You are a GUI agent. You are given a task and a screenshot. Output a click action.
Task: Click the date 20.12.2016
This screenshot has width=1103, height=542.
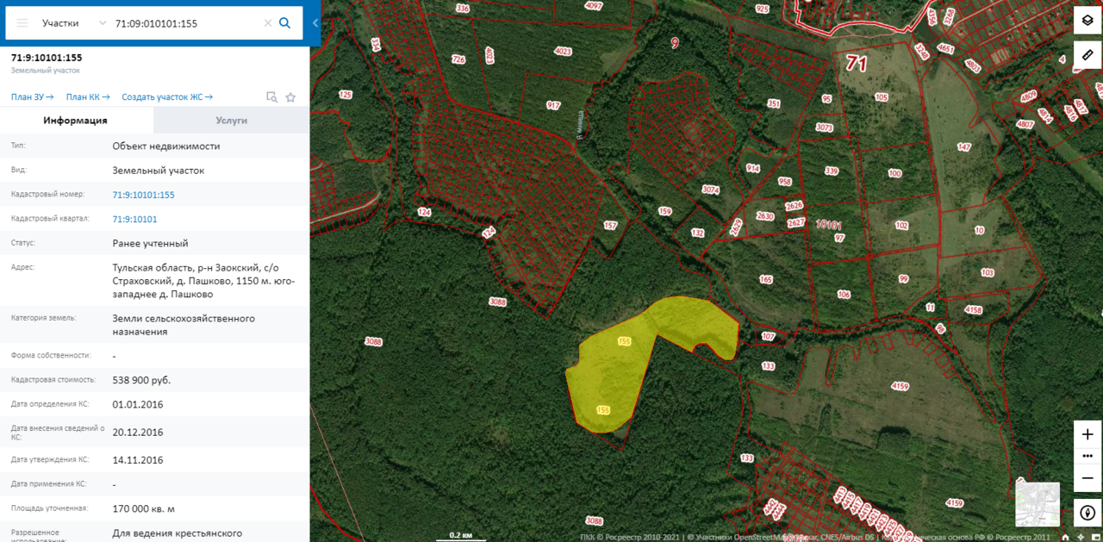pyautogui.click(x=138, y=433)
